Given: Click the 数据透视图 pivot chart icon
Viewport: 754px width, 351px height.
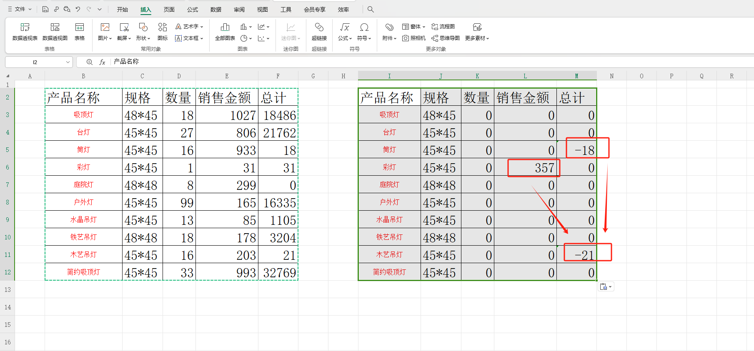Looking at the screenshot, I should point(55,27).
